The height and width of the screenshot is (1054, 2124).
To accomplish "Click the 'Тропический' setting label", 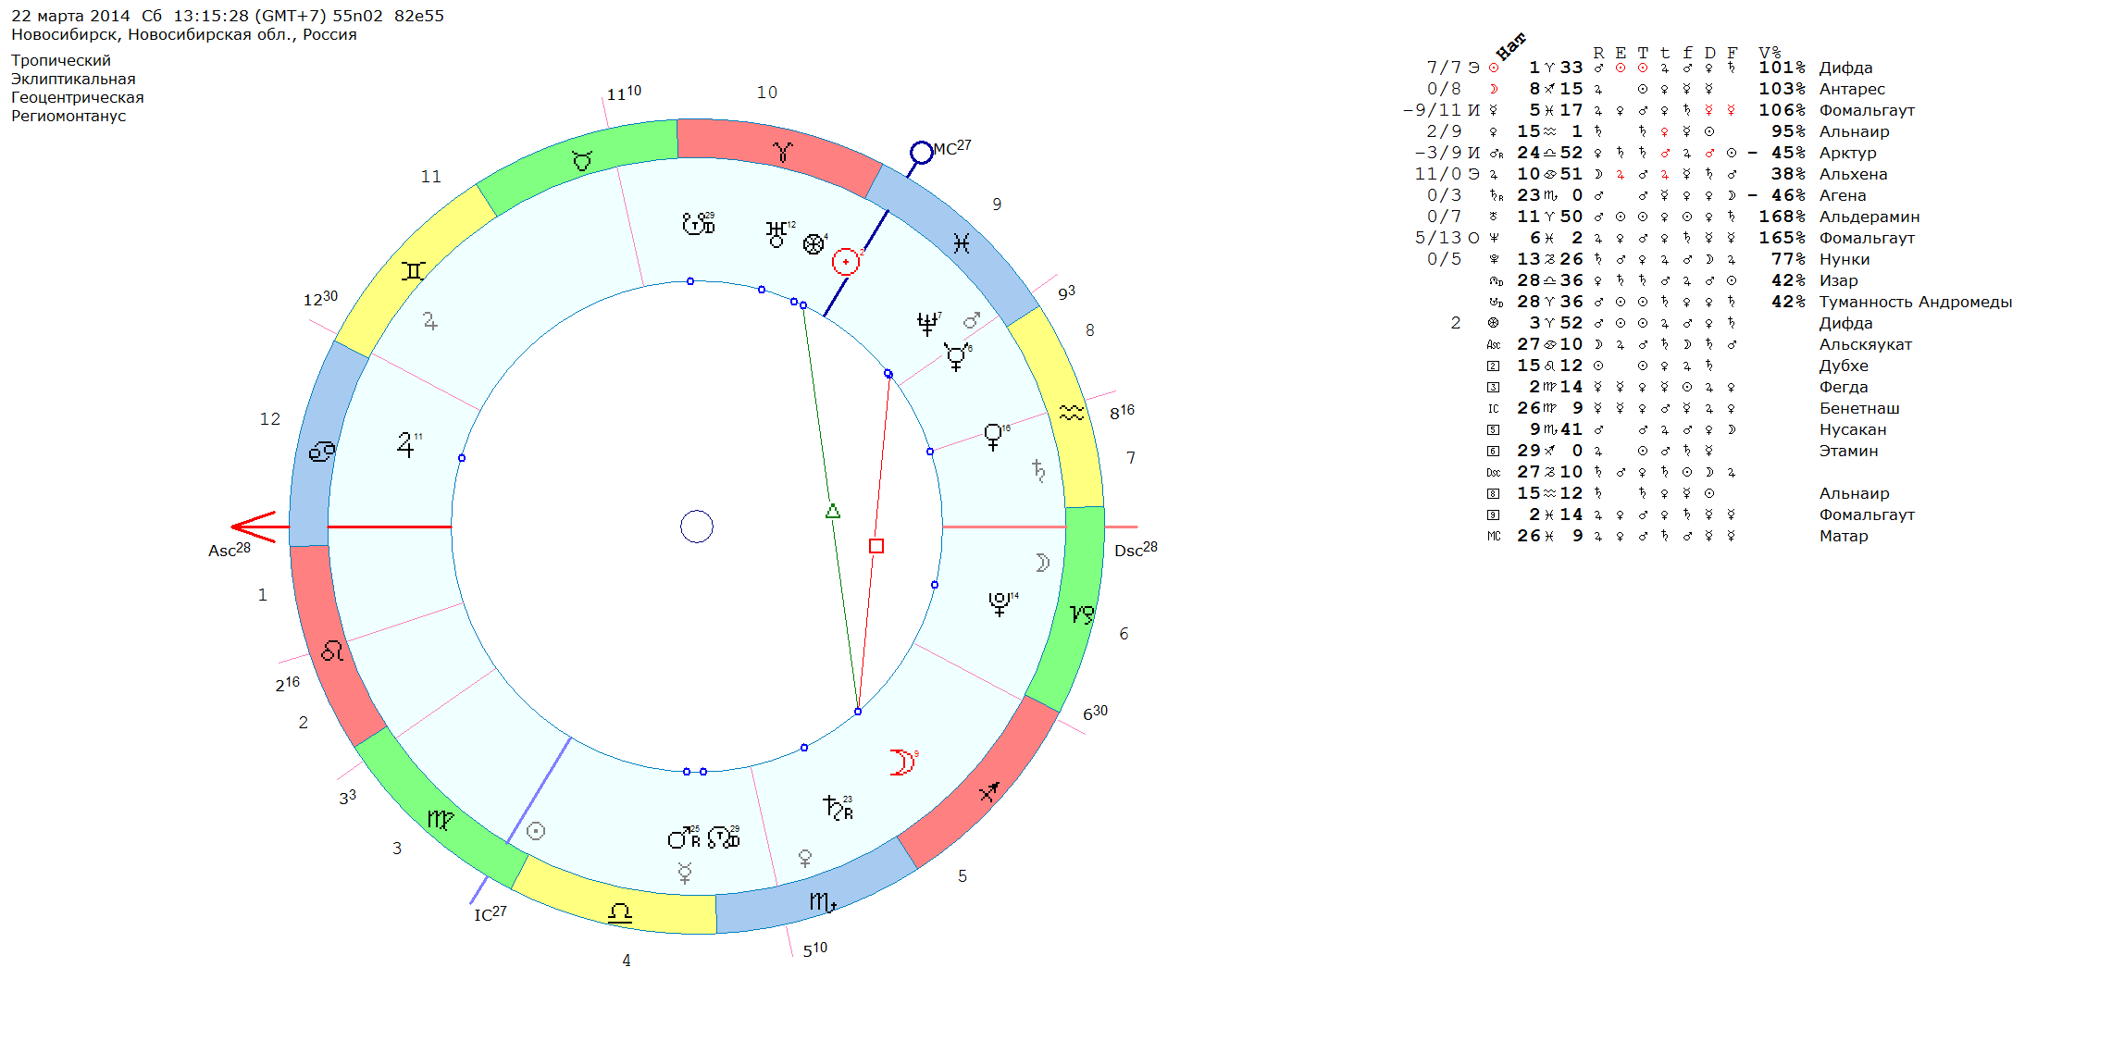I will click(x=61, y=61).
